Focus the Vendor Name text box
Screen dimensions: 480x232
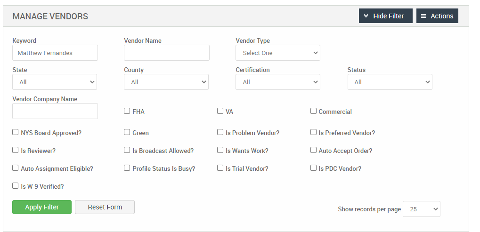click(x=167, y=53)
